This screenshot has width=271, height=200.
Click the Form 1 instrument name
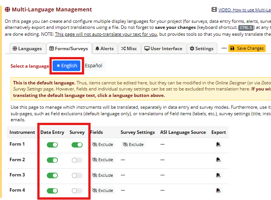pos(17,144)
